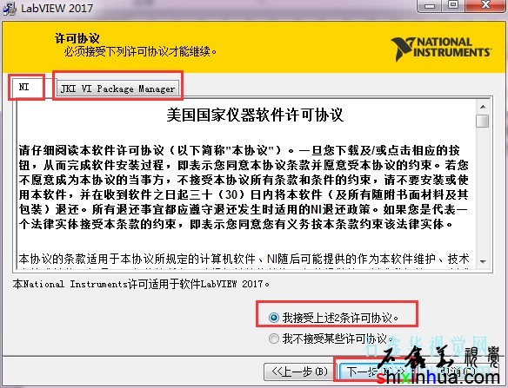Click the 美国国家仪器软件许可协议 heading
This screenshot has width=508, height=388.
click(255, 115)
